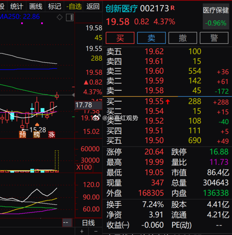The image size is (232, 235).
Task: Zoom in chart with plus button
Action: [82, 231]
